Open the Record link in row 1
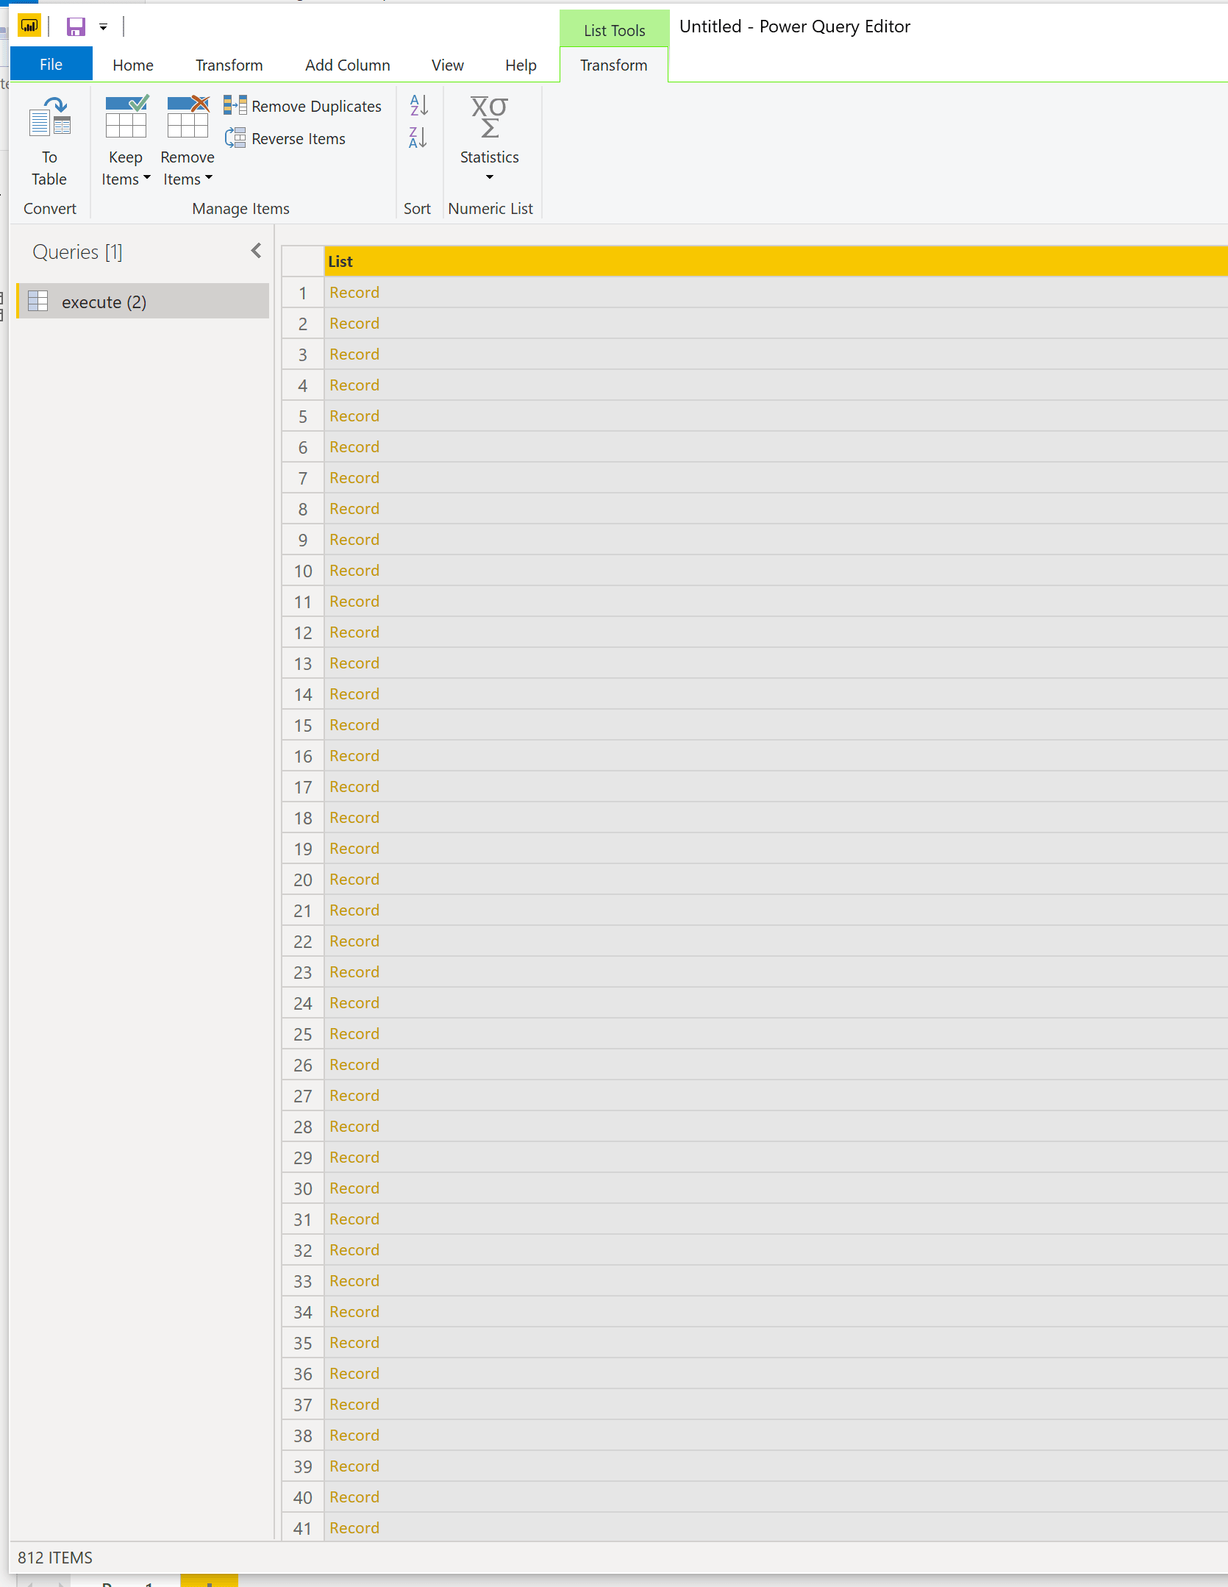1228x1587 pixels. pyautogui.click(x=354, y=293)
